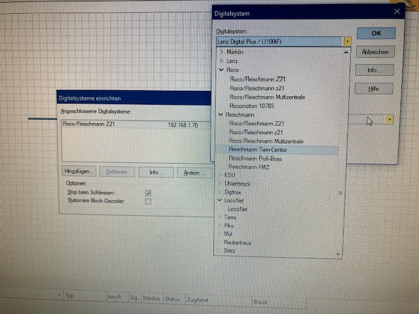The image size is (419, 314).
Task: Click Ändern... to edit system
Action: [x=192, y=172]
